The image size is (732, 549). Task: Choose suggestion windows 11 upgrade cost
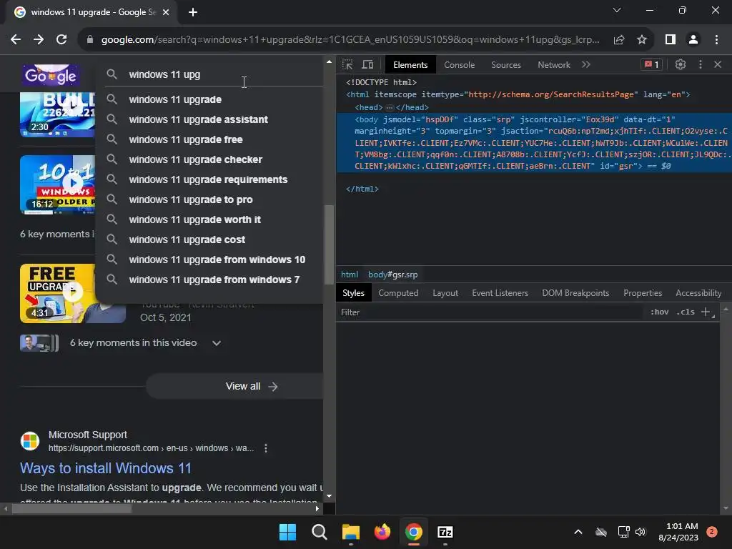[x=209, y=239]
